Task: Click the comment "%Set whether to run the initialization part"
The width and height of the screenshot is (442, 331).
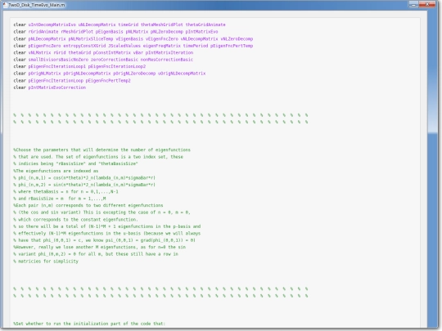Action: point(89,324)
